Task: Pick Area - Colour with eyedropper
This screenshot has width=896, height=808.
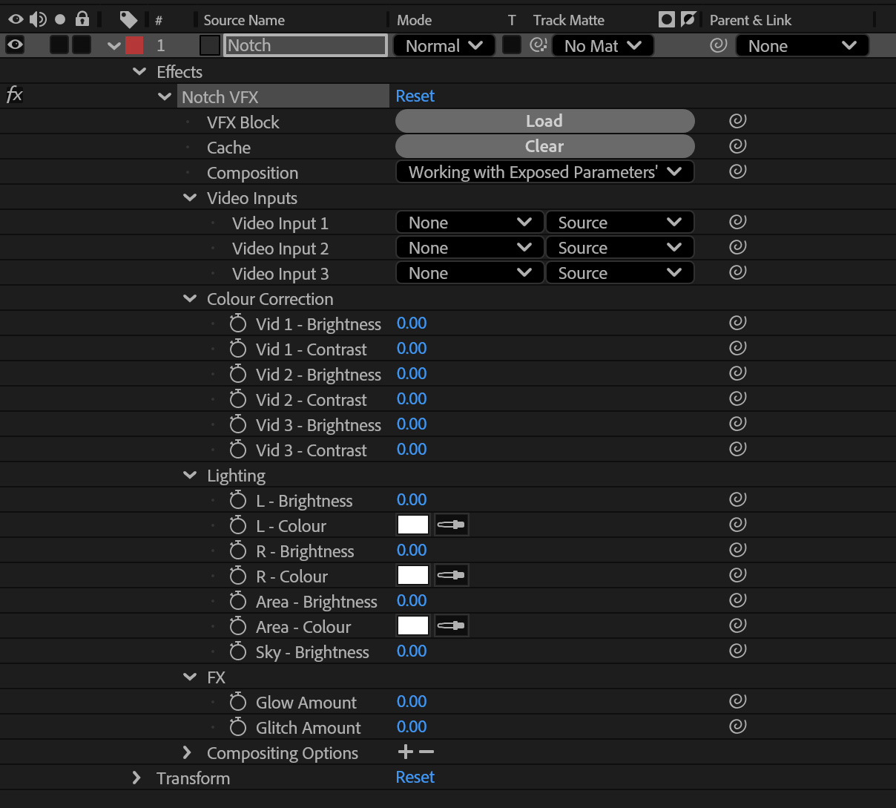Action: click(451, 626)
